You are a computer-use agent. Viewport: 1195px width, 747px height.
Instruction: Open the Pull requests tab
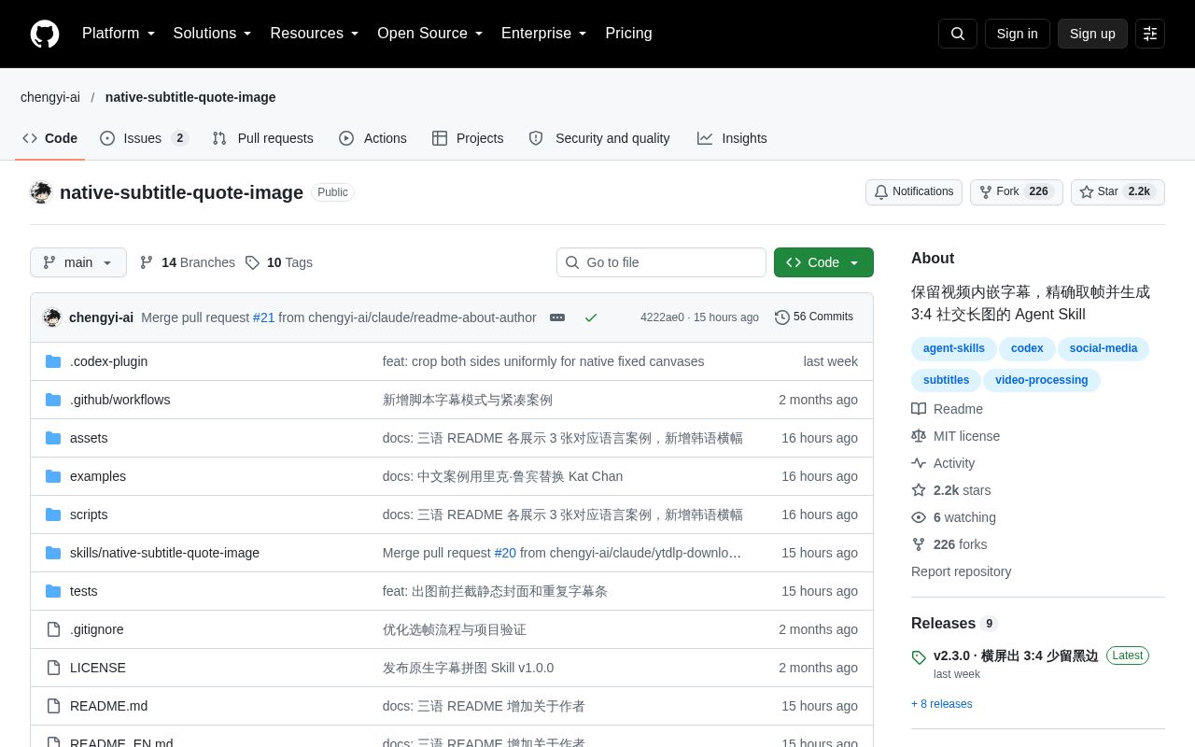262,138
